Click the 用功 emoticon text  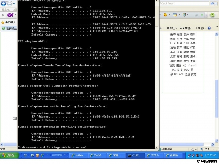tap(193, 56)
